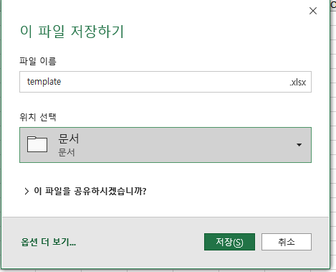Click the column header at top right
This screenshot has width=336, height=272.
333,5
